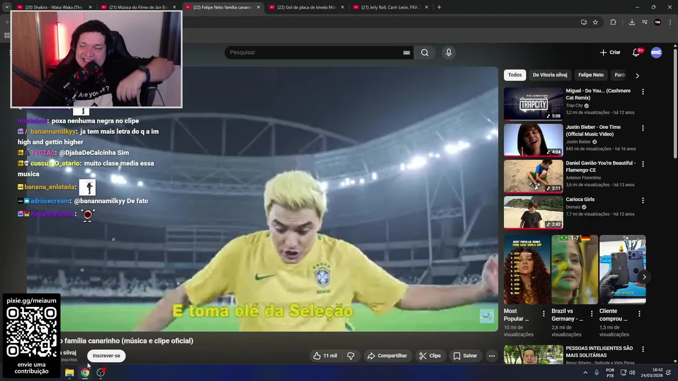Open the Carioca Girls video thumbnail
Viewport: 678px width, 381px height.
tap(533, 212)
